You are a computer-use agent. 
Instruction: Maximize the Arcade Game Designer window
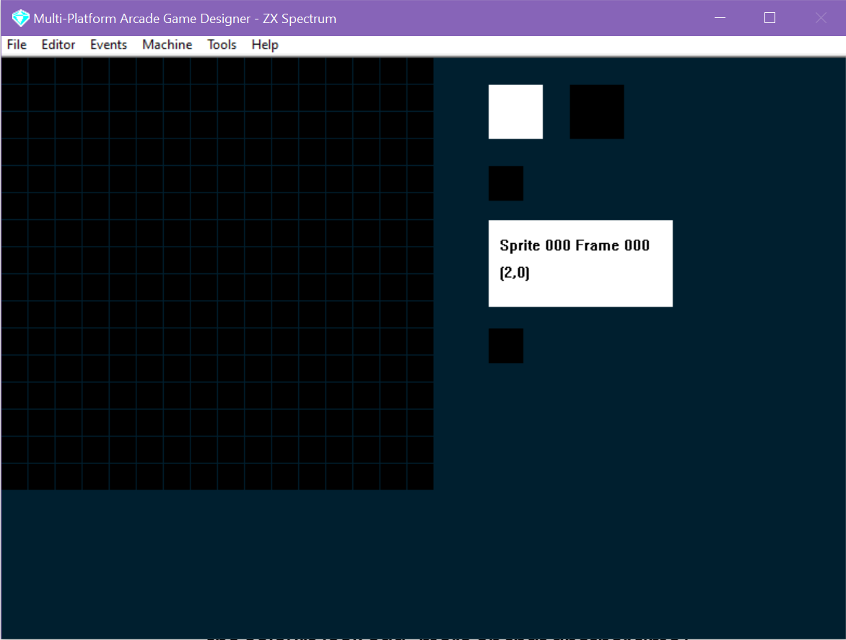click(770, 18)
